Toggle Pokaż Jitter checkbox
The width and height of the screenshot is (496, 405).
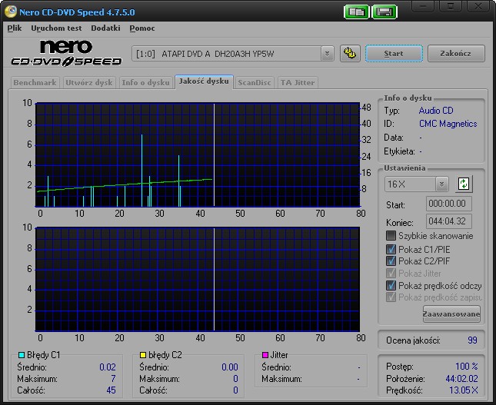(x=391, y=273)
